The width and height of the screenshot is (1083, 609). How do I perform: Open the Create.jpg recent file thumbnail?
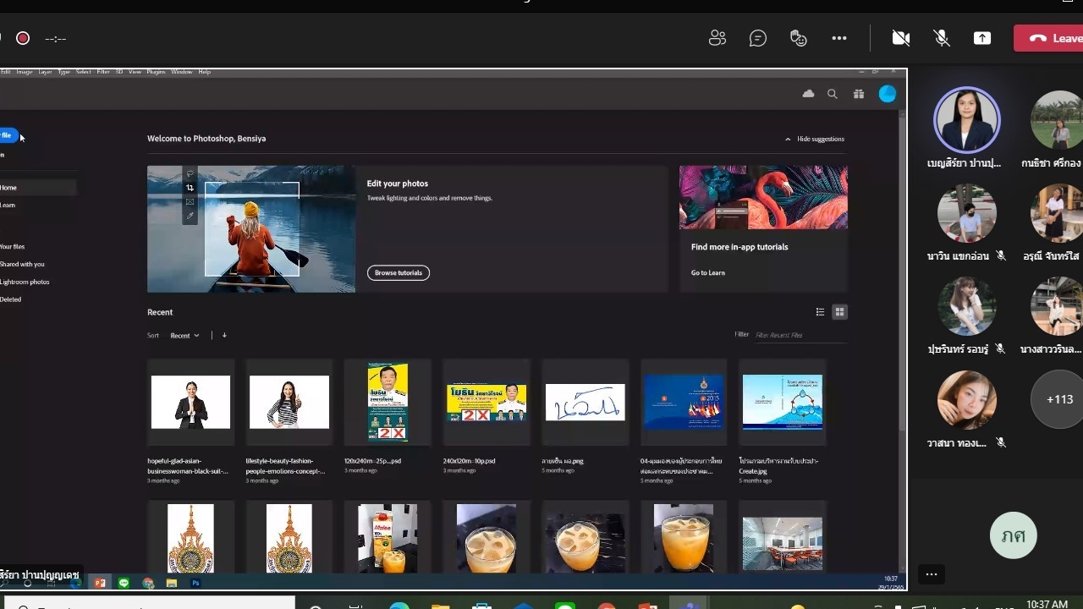click(x=783, y=402)
